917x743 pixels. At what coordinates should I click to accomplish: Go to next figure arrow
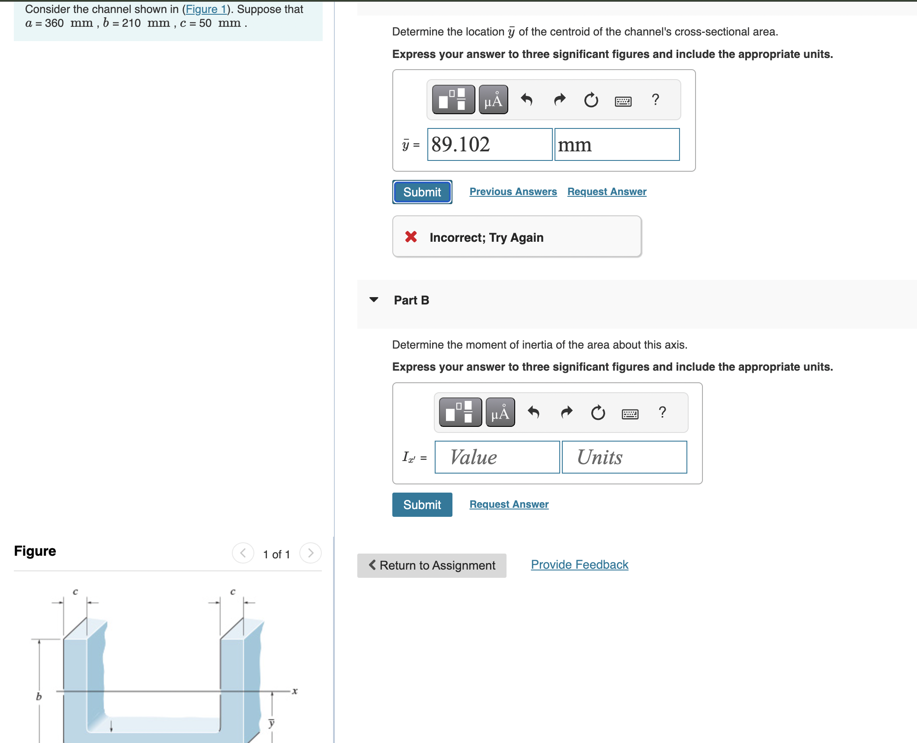click(311, 553)
